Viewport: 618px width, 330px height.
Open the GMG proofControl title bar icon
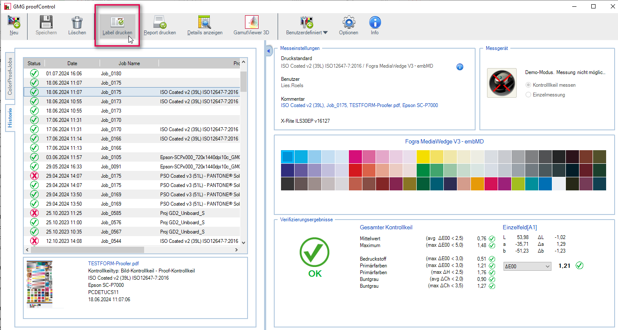pyautogui.click(x=7, y=7)
